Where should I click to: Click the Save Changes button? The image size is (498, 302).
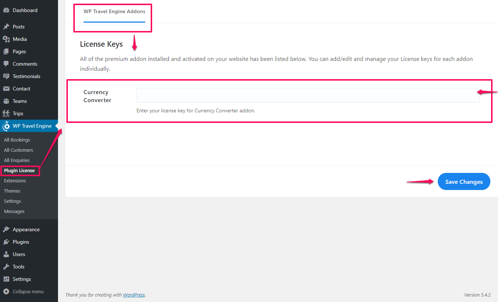pyautogui.click(x=464, y=182)
